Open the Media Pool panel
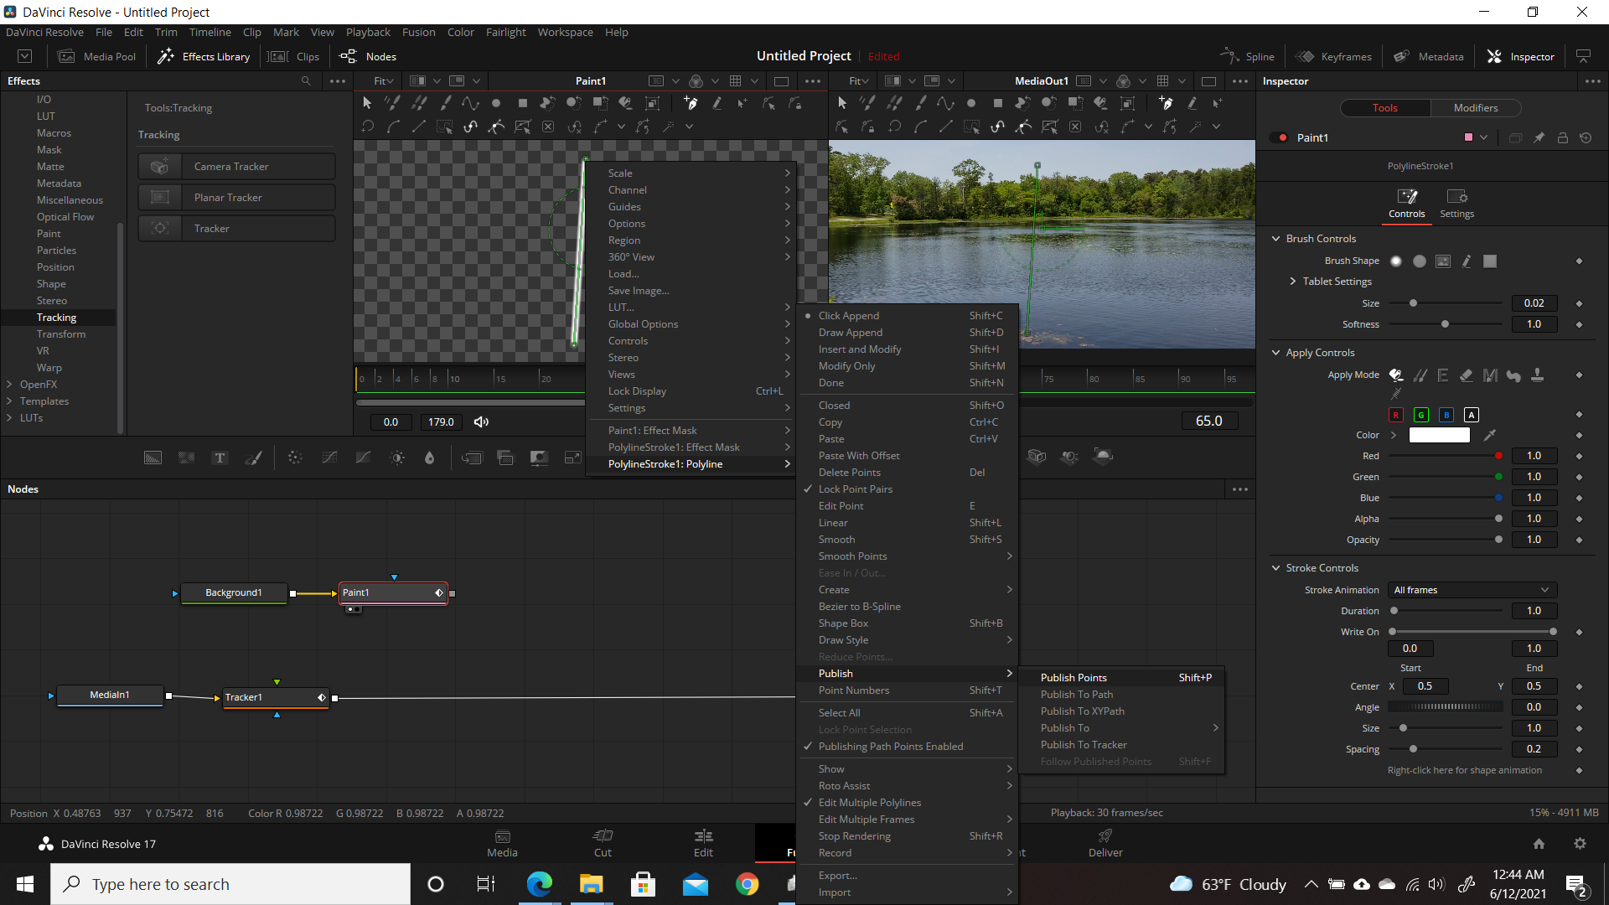This screenshot has width=1609, height=905. [x=96, y=57]
